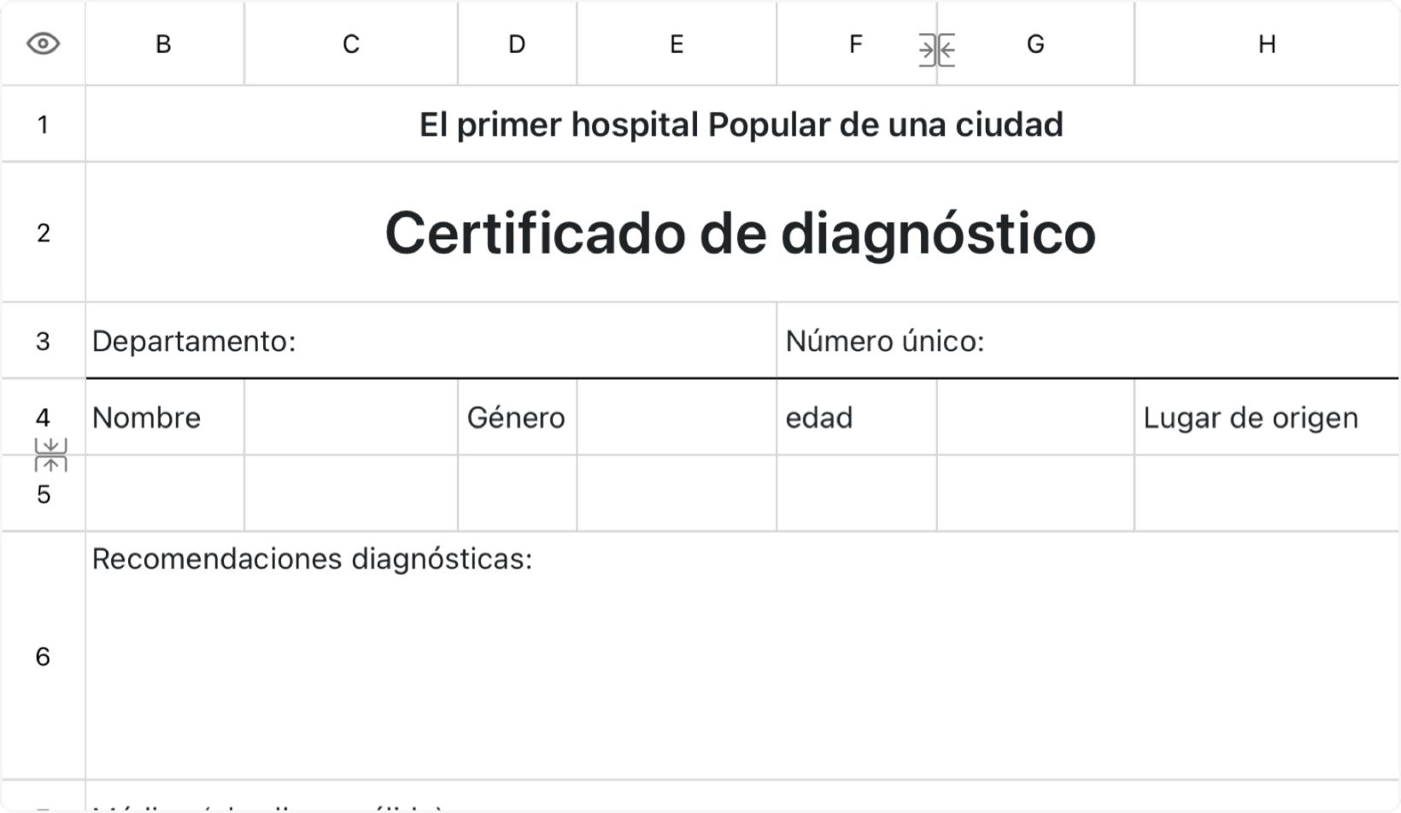The image size is (1401, 813).
Task: Click empty cell H5 below Lugar de origen
Action: click(1268, 494)
